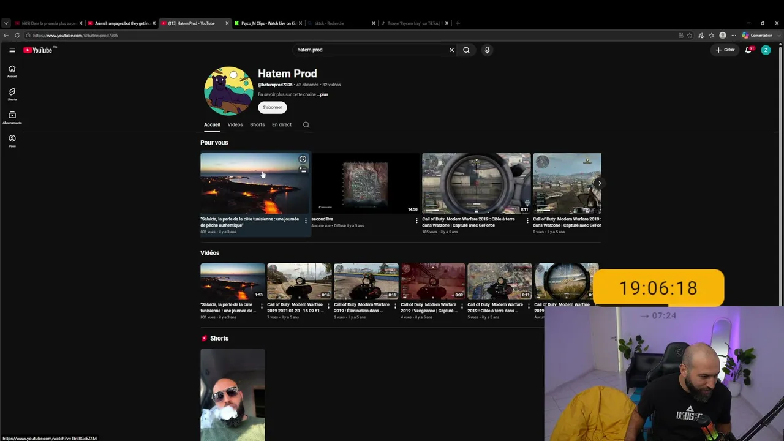Open the Vengeance video thumbnail

click(x=433, y=281)
